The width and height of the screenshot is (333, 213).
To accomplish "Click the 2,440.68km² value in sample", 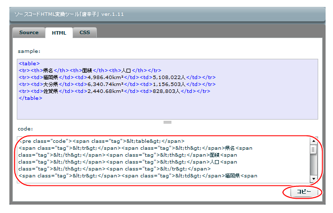I will pos(105,91).
